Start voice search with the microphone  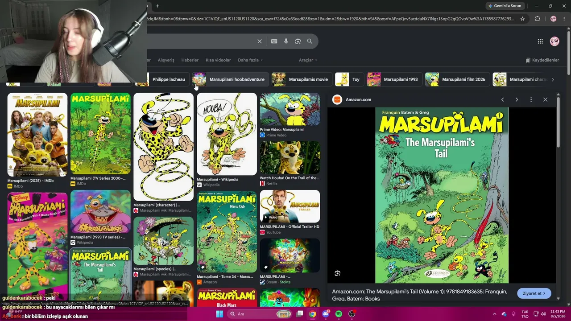point(286,41)
